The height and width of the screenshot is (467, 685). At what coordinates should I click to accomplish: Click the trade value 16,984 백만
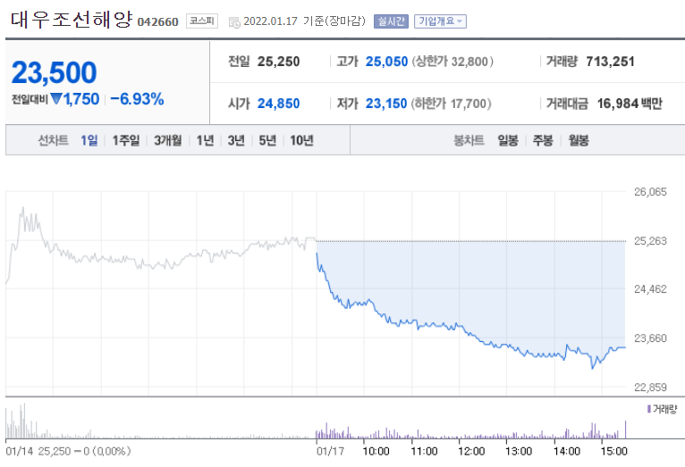point(630,104)
